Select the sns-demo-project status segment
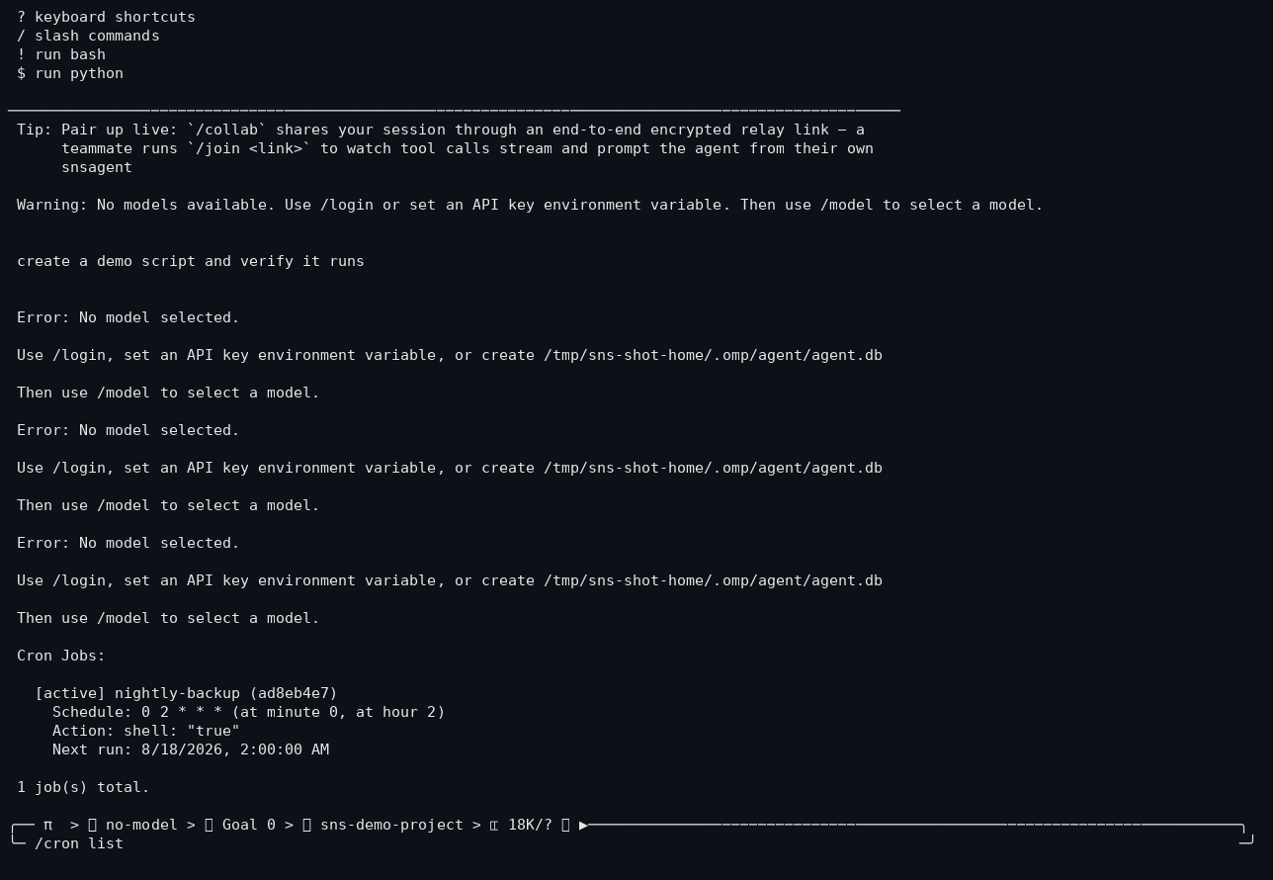Screen dimensions: 1273x880 click(391, 825)
